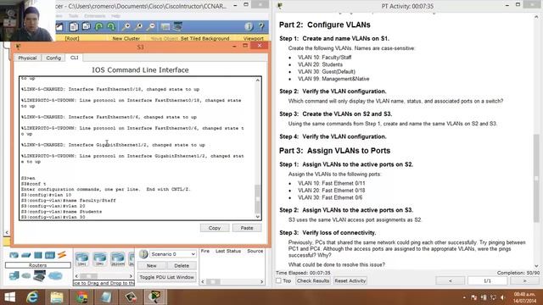
Task: Click the Zoom Reset magnifier icon
Action: (138, 26)
